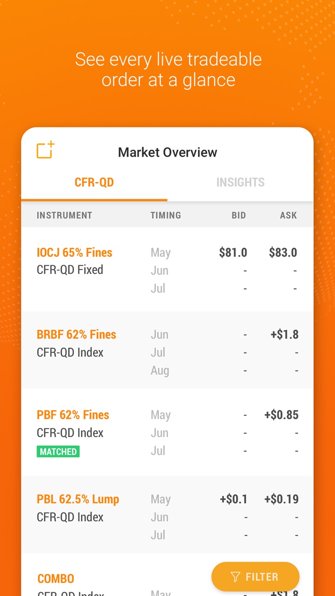
Task: Select the $83.0 ask for IOCJ
Action: point(283,252)
